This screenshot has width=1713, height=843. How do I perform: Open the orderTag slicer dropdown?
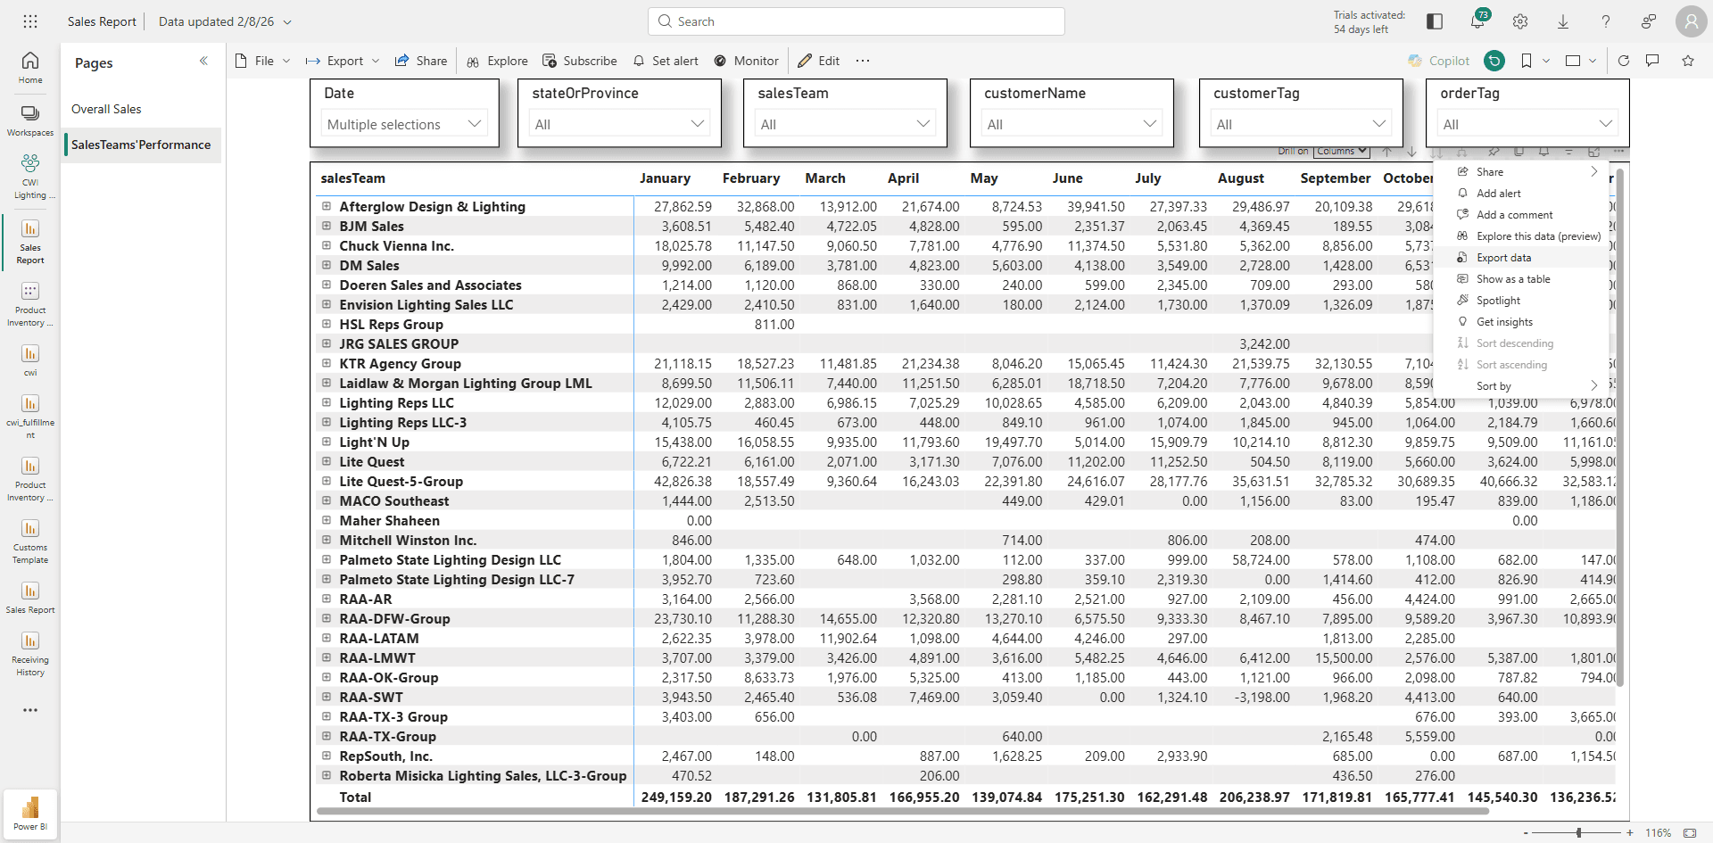tap(1527, 124)
